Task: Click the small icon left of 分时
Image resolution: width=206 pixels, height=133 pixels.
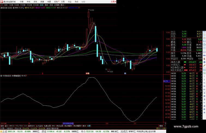Action: coord(2,5)
